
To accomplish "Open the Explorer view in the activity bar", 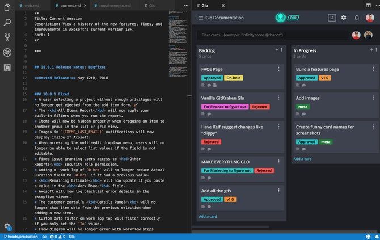I will [x=7, y=7].
